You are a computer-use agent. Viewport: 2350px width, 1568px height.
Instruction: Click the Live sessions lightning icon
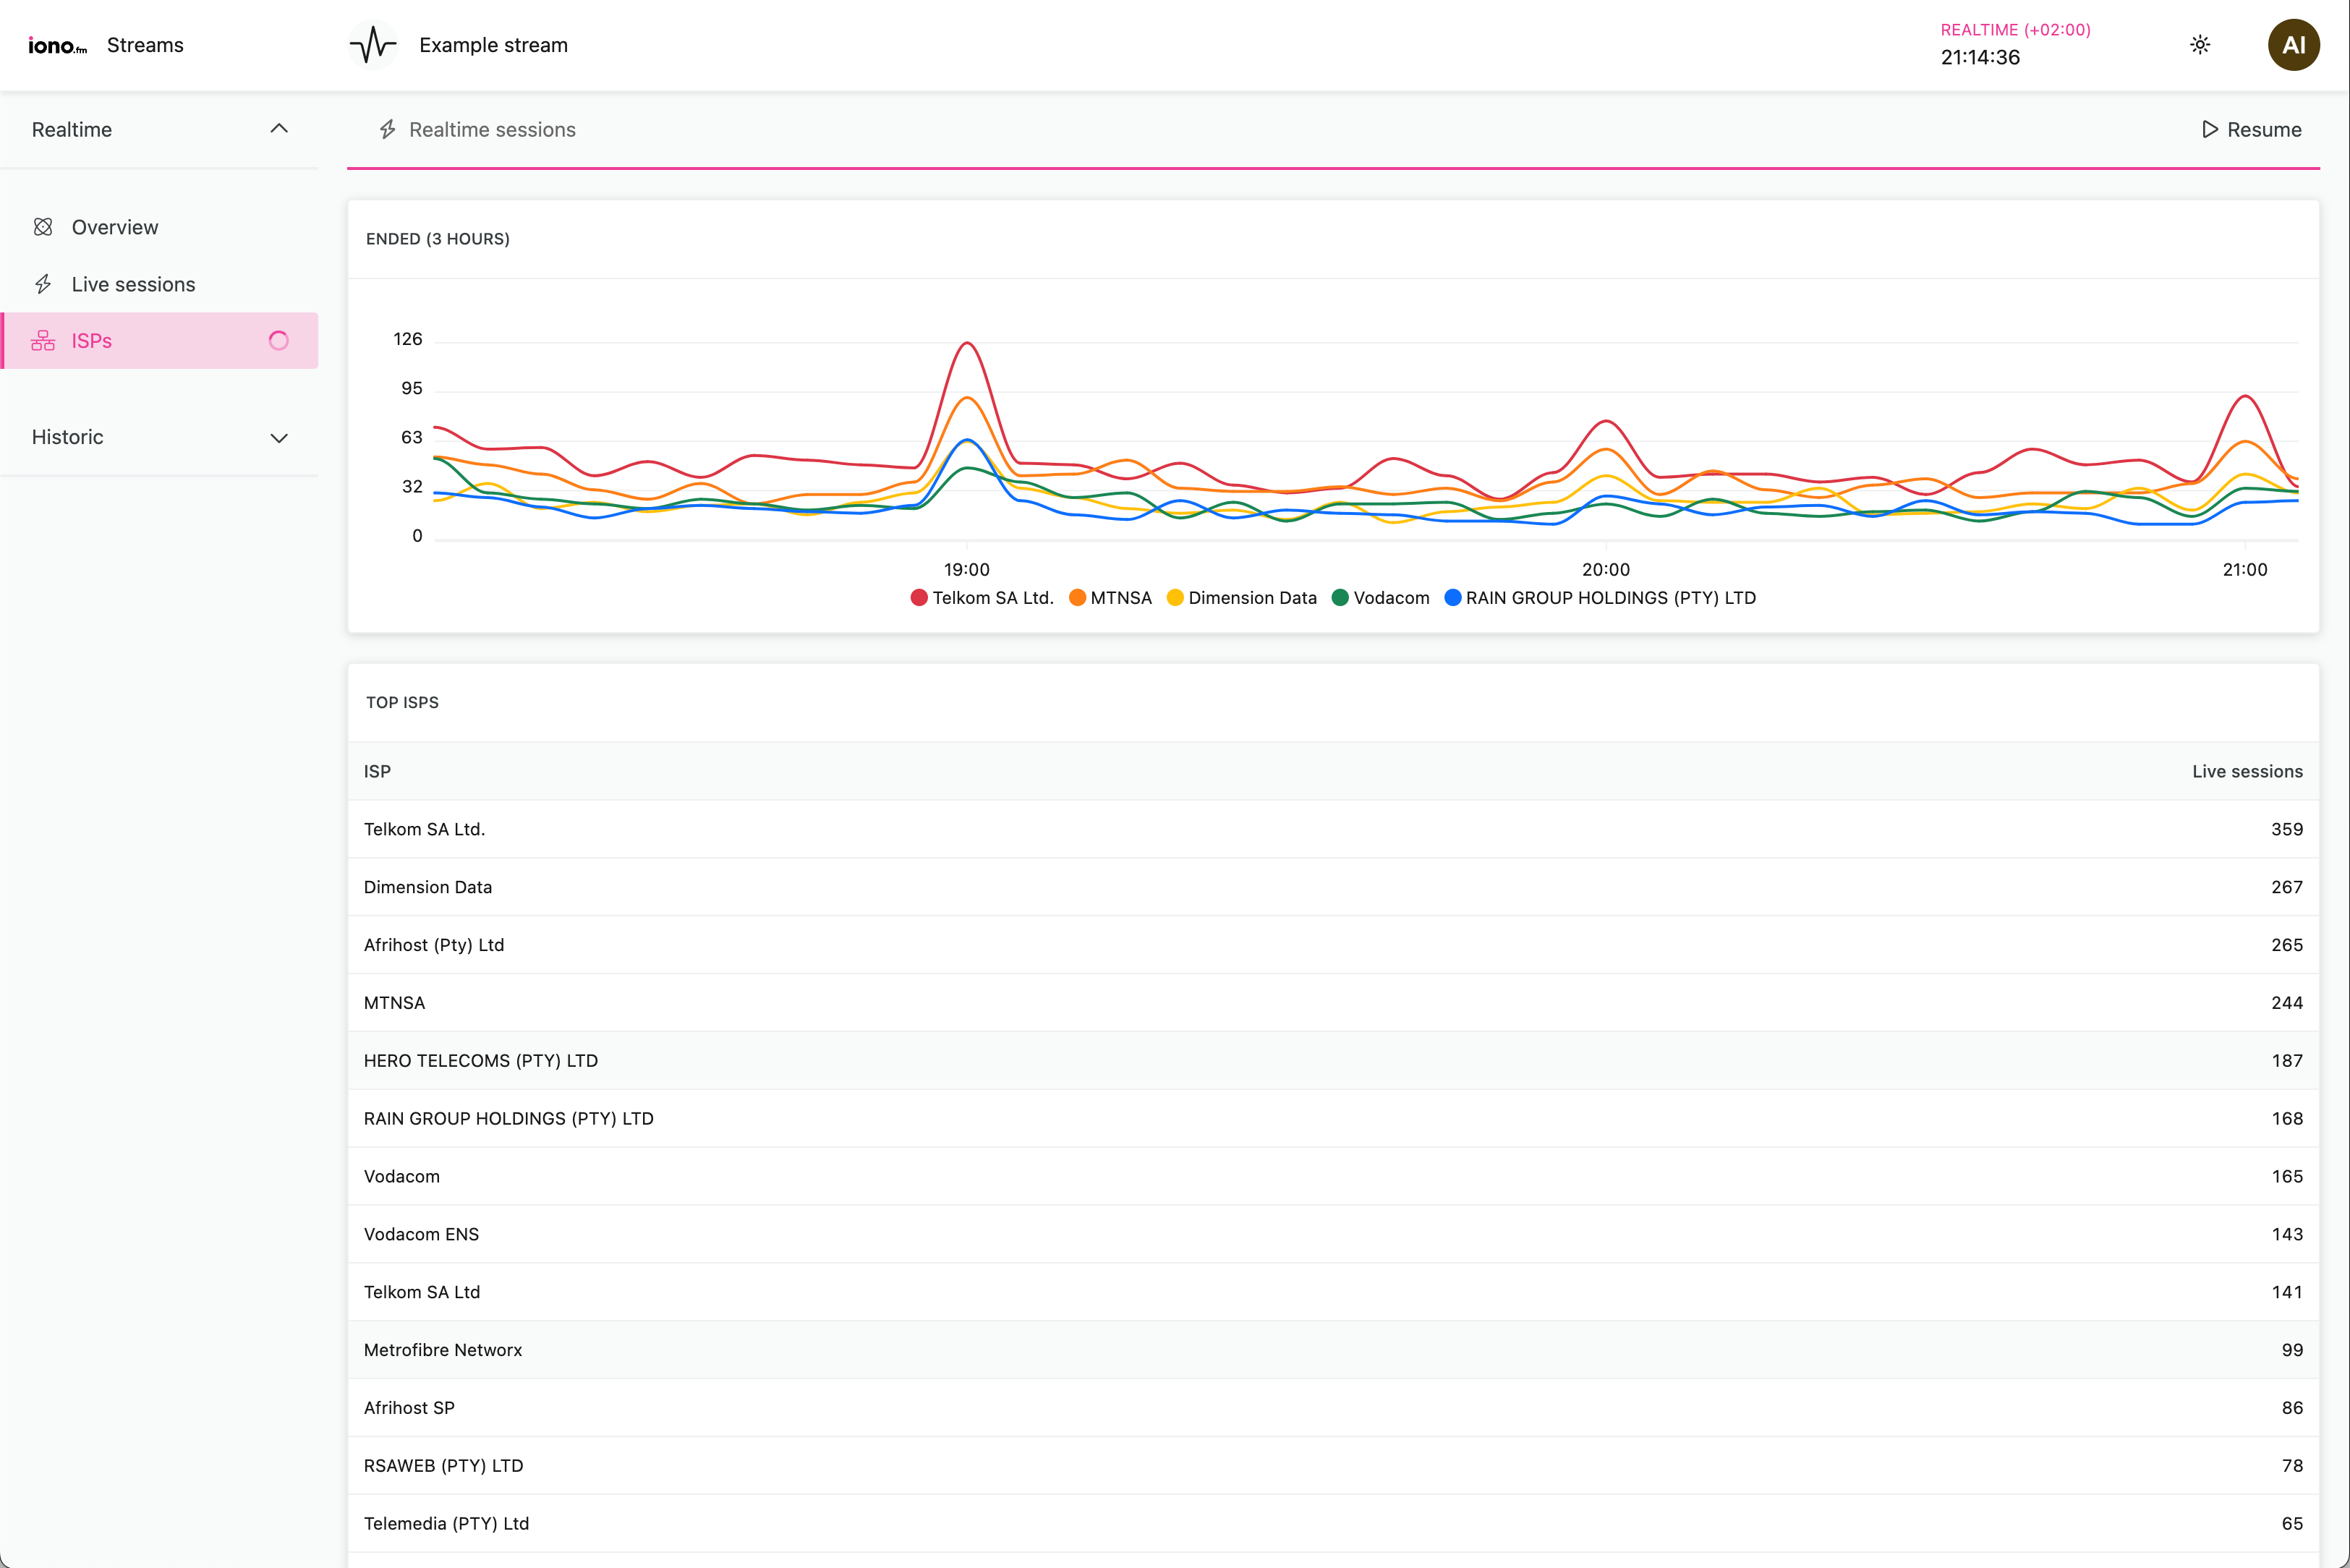[43, 284]
